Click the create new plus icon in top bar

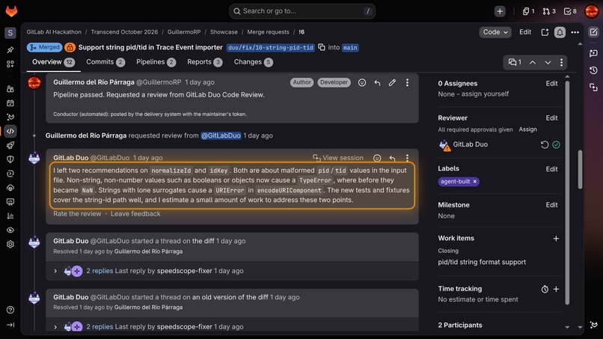click(x=500, y=11)
